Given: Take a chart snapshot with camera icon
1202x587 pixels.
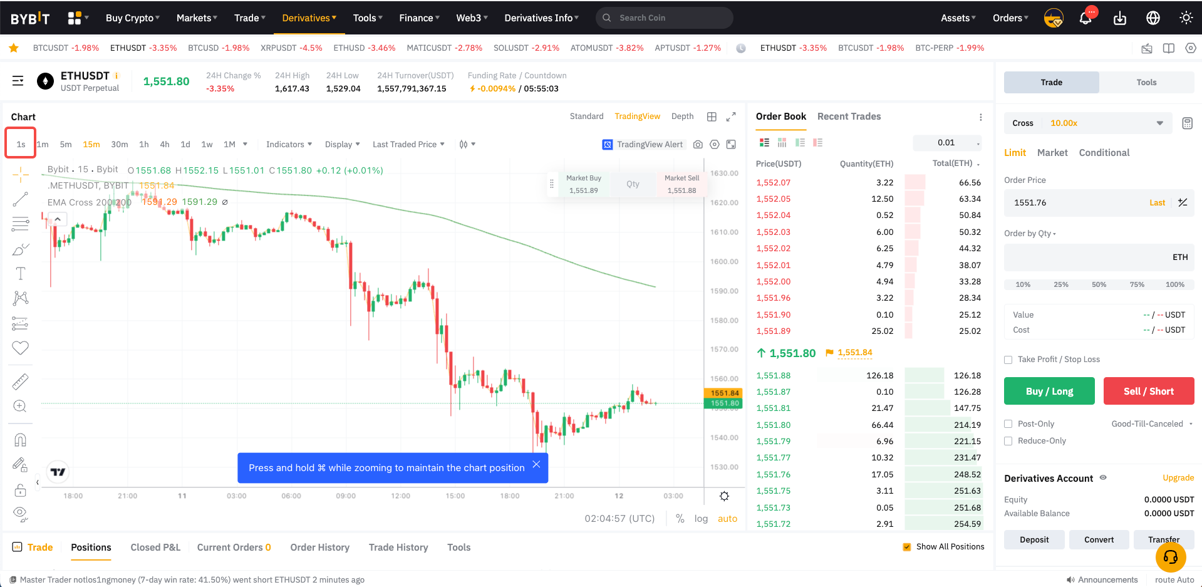Looking at the screenshot, I should pyautogui.click(x=698, y=145).
